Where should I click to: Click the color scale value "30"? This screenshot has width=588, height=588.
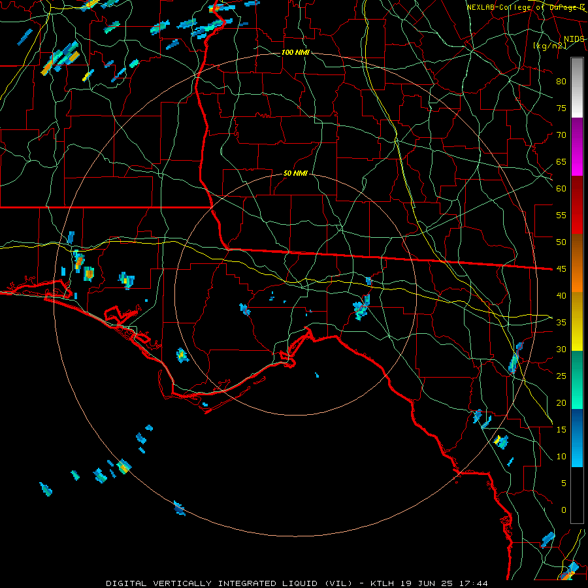point(561,349)
